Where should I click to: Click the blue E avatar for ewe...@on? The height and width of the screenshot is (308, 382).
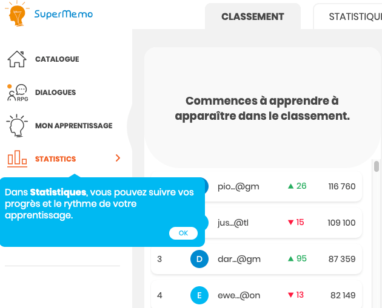[x=199, y=295]
